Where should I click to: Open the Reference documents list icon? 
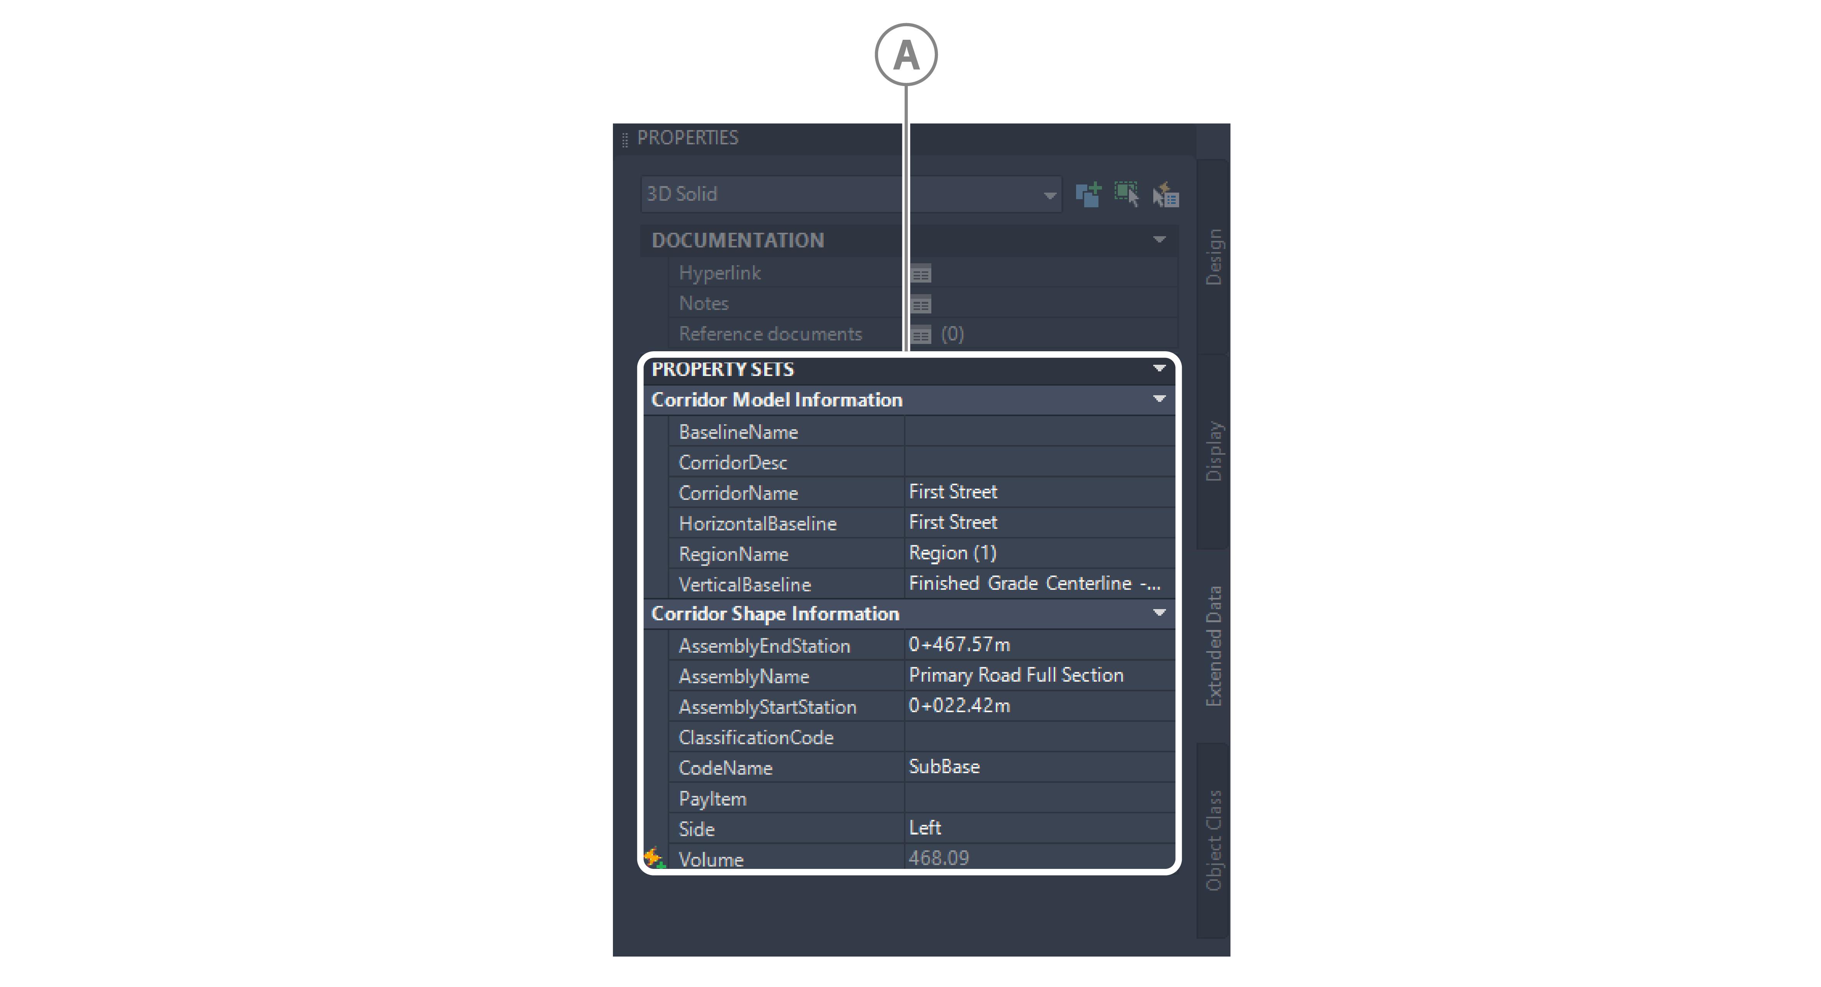point(921,335)
